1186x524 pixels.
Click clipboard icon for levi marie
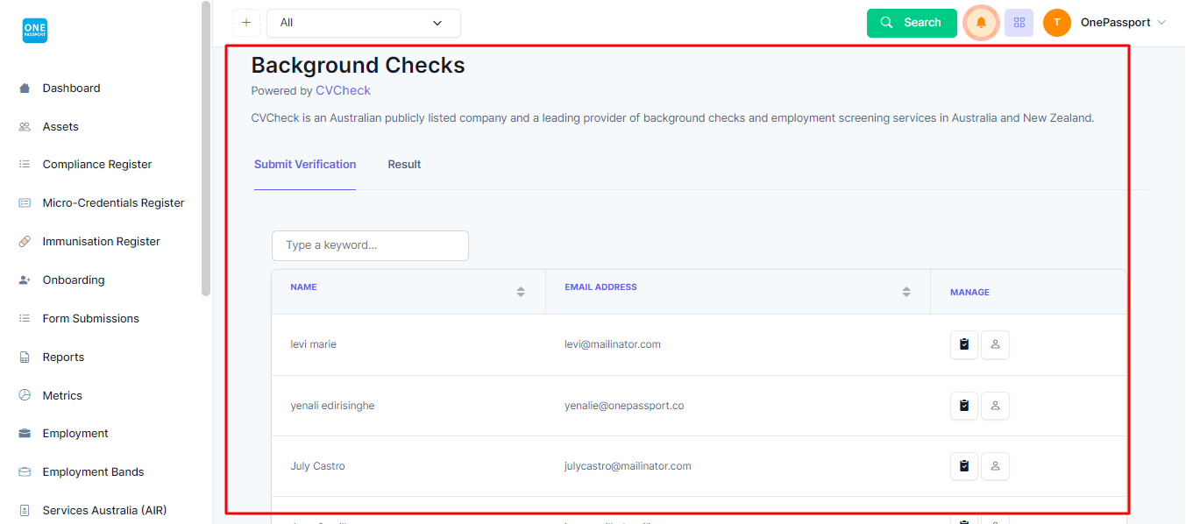tap(964, 345)
